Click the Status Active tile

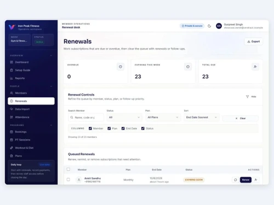click(x=43, y=39)
